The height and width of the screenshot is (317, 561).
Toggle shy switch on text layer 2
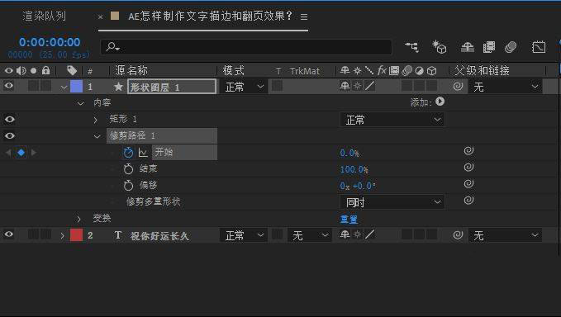pos(345,234)
